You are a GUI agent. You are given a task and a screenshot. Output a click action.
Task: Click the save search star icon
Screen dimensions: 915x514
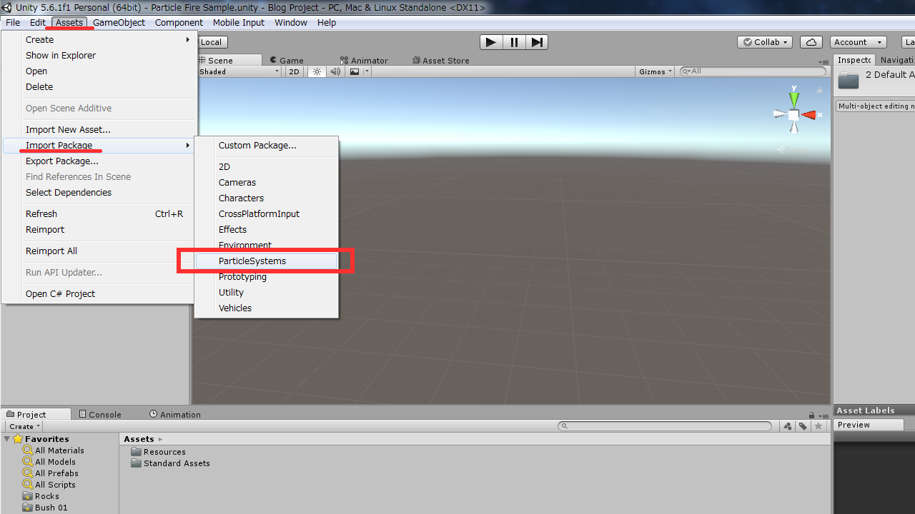pos(818,426)
